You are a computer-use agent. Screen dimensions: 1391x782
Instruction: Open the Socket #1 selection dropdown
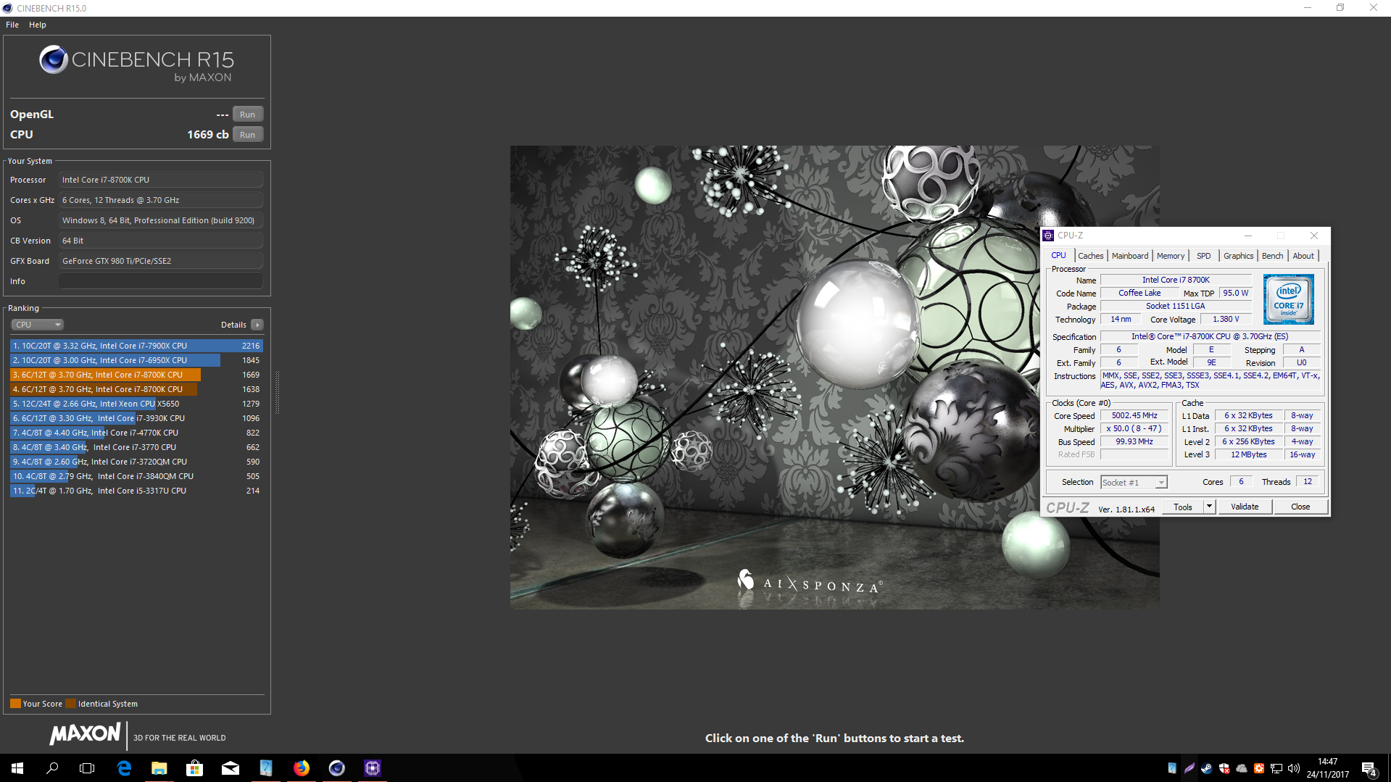pos(1134,483)
